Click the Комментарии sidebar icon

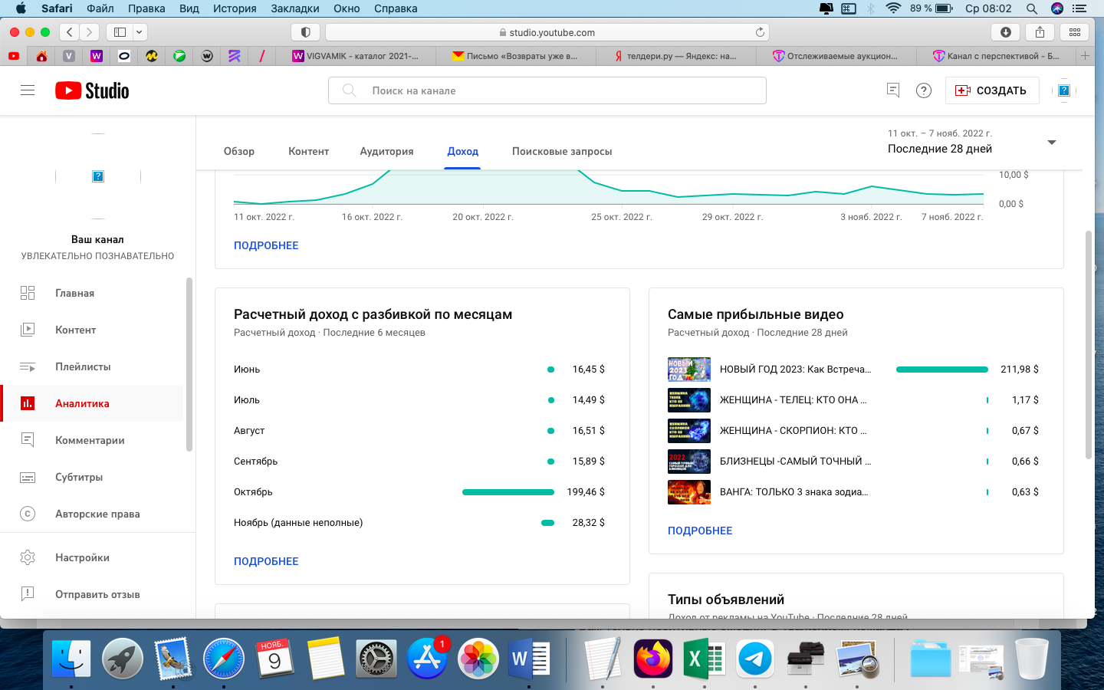pyautogui.click(x=28, y=440)
